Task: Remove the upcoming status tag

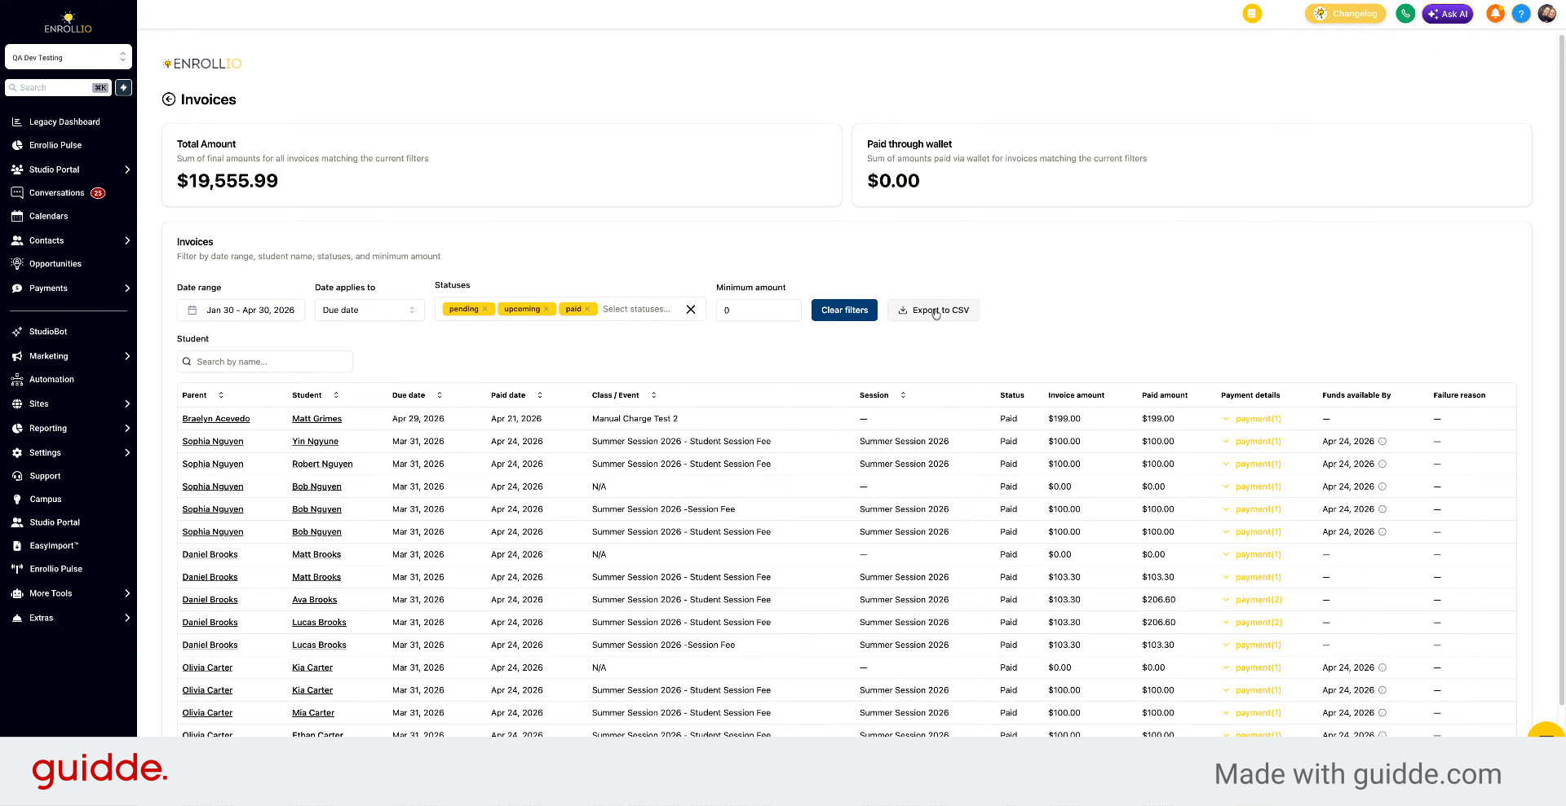Action: click(546, 309)
